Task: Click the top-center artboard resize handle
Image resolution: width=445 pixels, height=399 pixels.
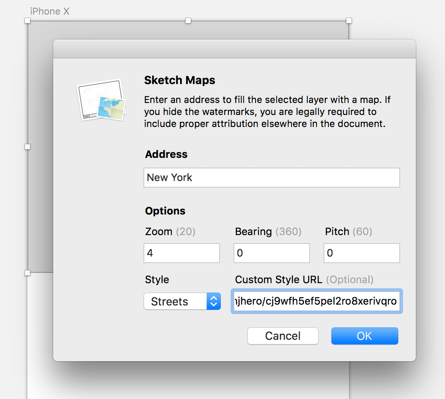Action: click(187, 20)
